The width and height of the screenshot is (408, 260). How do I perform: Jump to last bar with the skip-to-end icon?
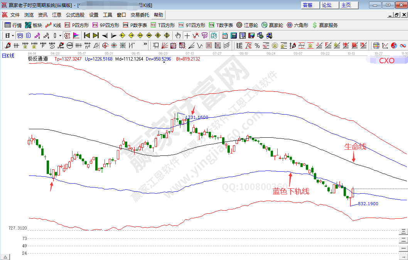coord(96,35)
